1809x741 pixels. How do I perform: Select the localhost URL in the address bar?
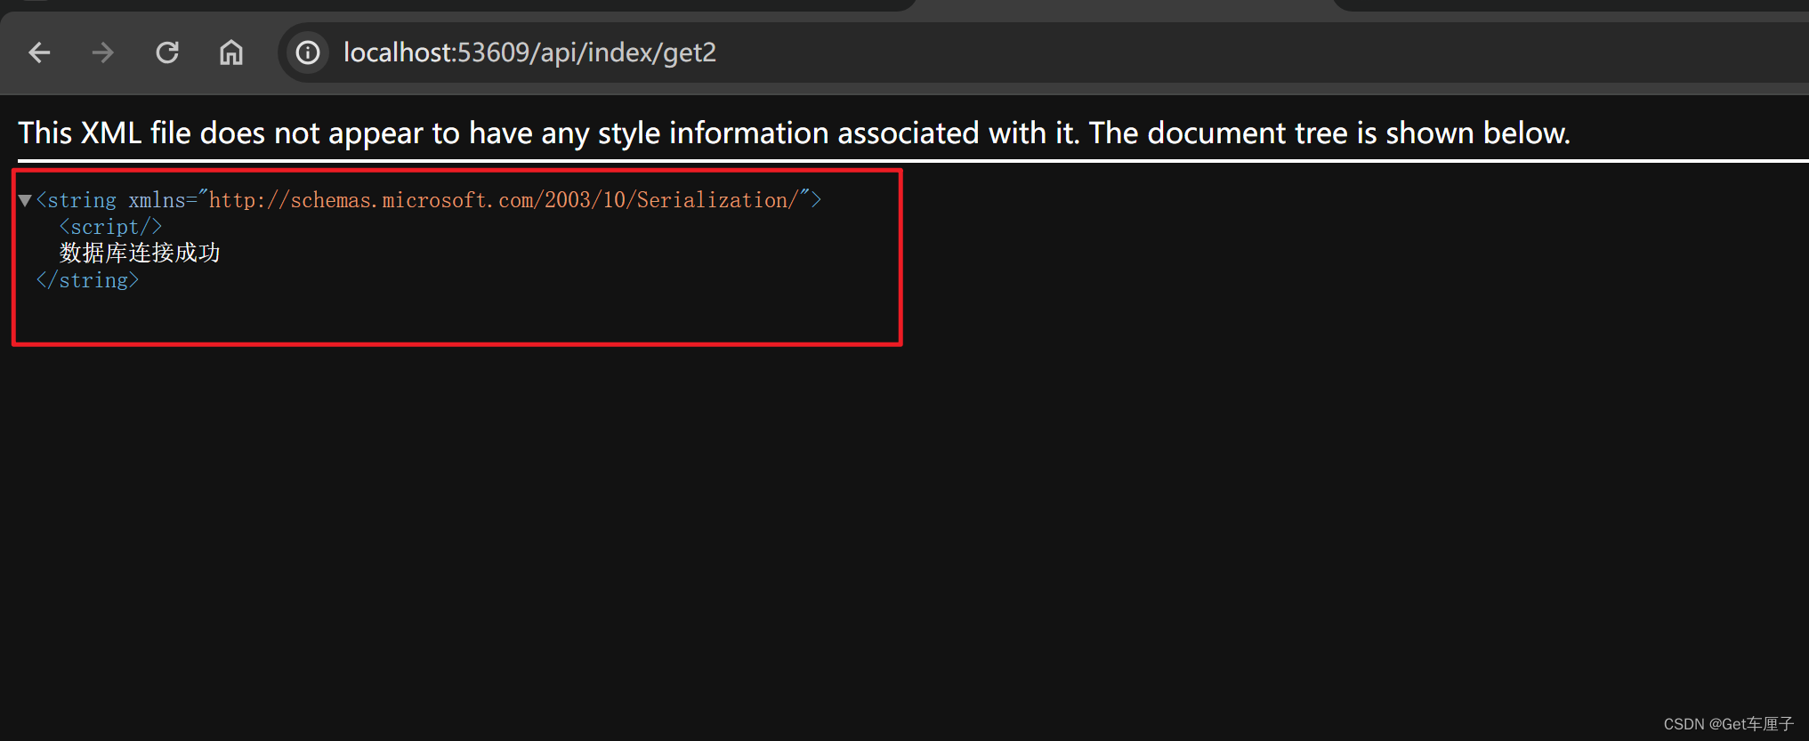[x=529, y=52]
